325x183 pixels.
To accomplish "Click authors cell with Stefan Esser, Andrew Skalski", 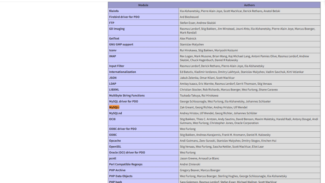I will (x=249, y=23).
